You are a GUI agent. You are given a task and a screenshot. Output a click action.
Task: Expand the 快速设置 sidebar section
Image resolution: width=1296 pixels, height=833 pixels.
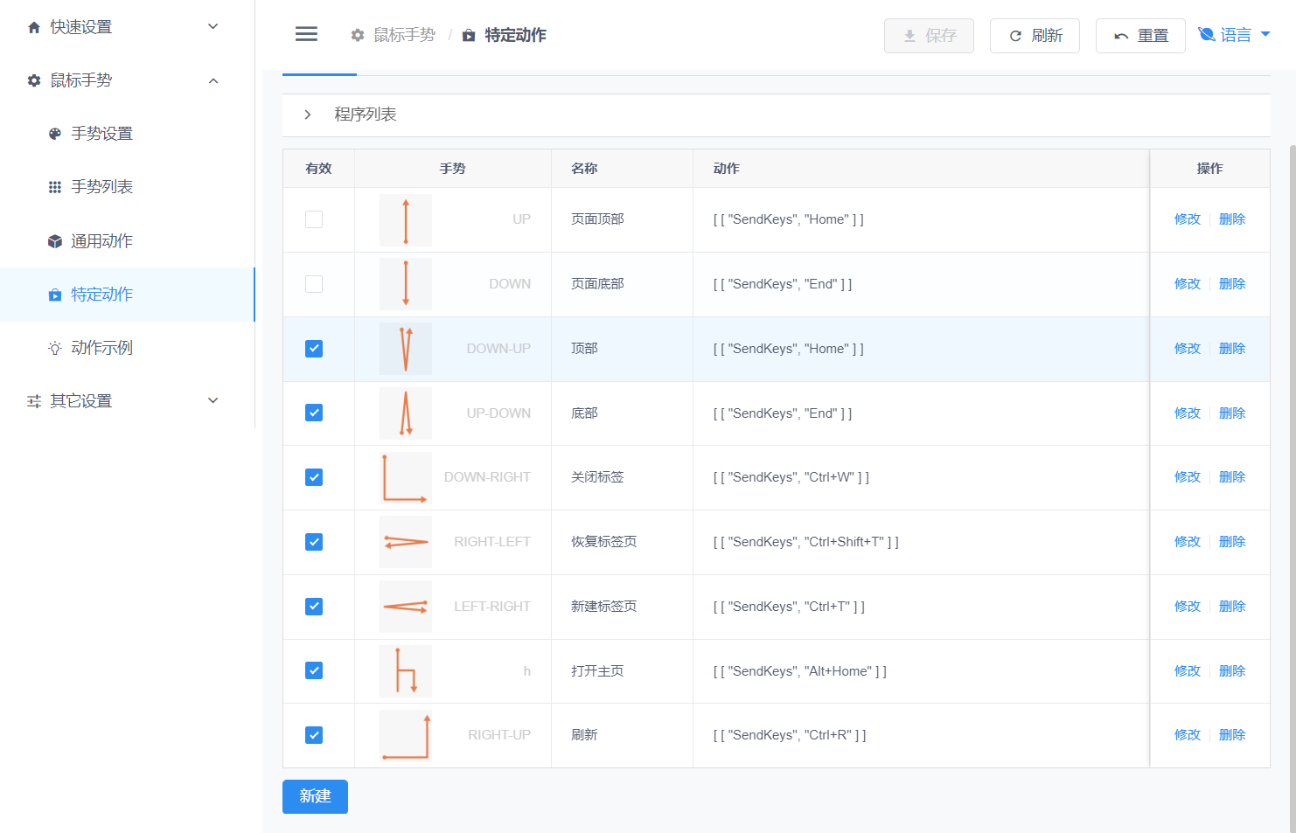pyautogui.click(x=127, y=27)
